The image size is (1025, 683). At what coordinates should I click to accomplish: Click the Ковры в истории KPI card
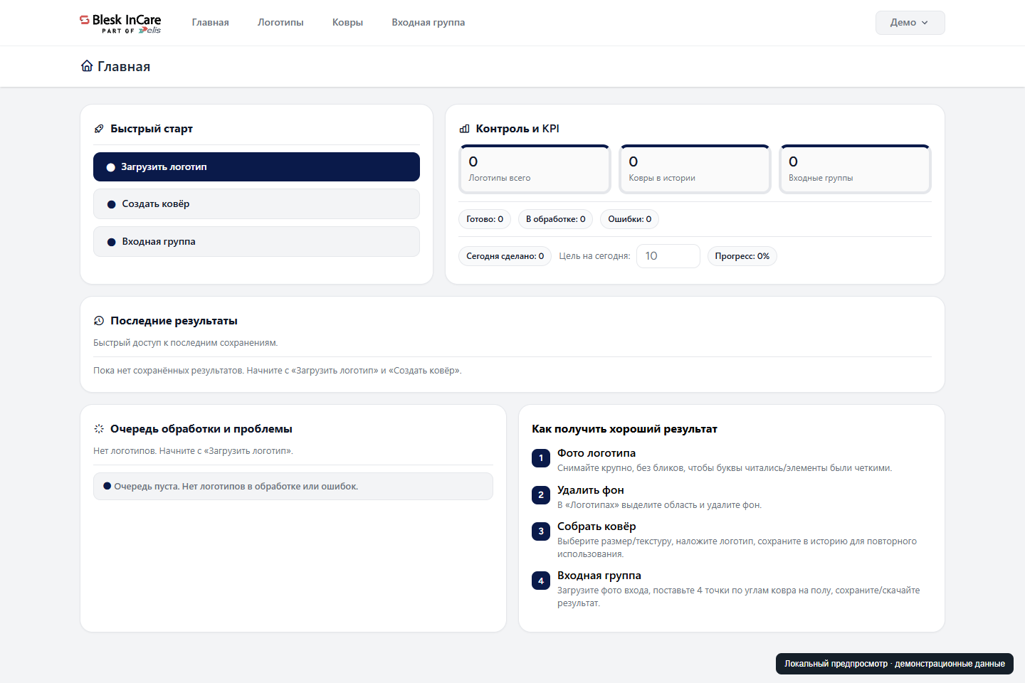tap(695, 169)
